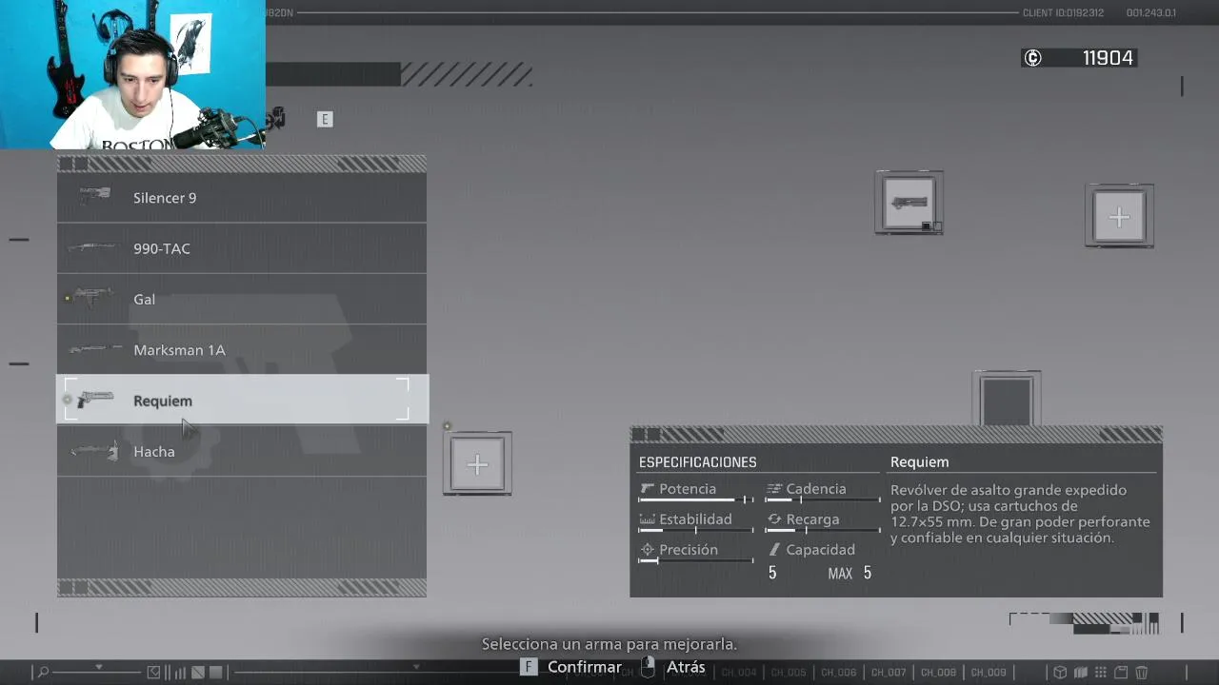Click the Potencia gun icon
The height and width of the screenshot is (685, 1219).
coord(648,489)
